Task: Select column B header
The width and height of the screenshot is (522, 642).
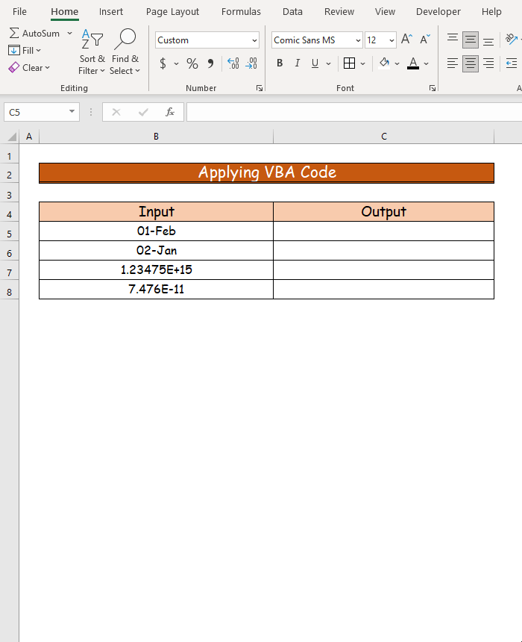Action: click(157, 137)
